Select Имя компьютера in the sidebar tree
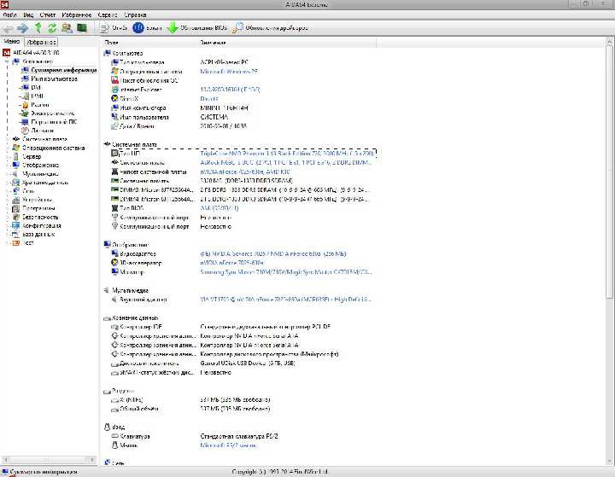The image size is (615, 477). pos(50,79)
